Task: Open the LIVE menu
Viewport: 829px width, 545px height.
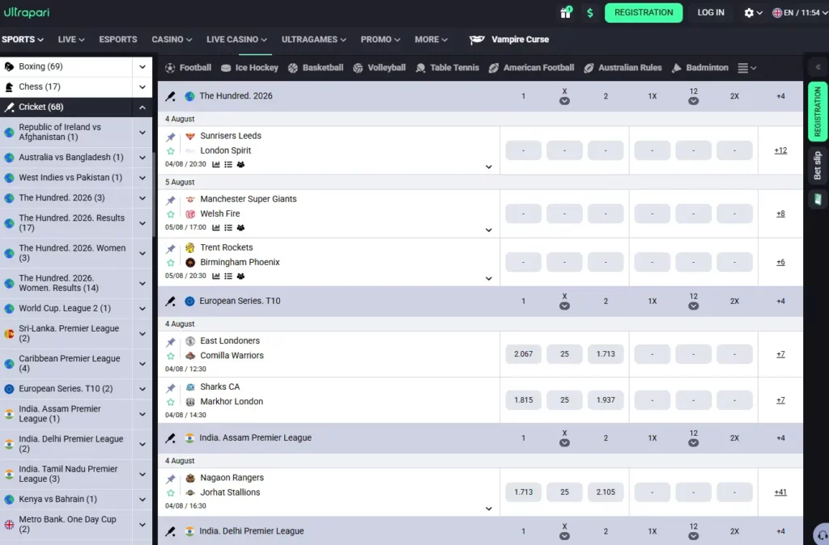Action: (71, 40)
